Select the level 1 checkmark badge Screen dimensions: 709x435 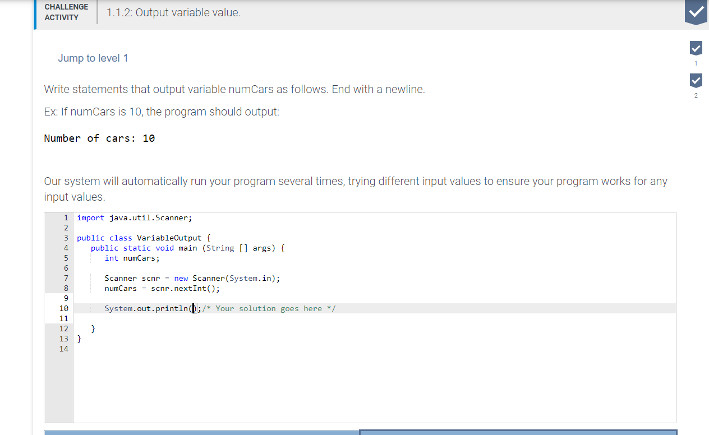tap(696, 48)
